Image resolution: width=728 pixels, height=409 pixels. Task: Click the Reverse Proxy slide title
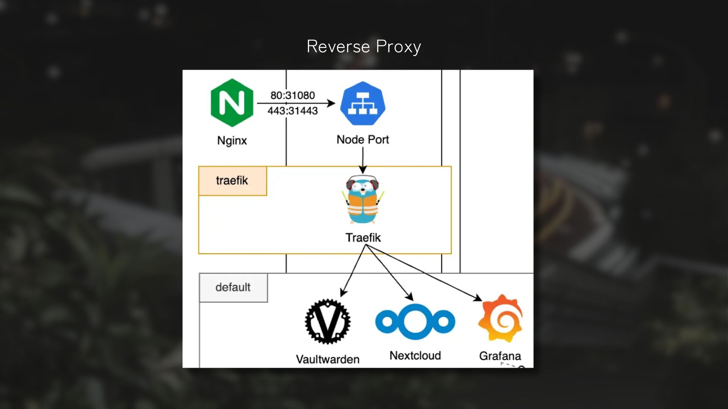coord(364,47)
